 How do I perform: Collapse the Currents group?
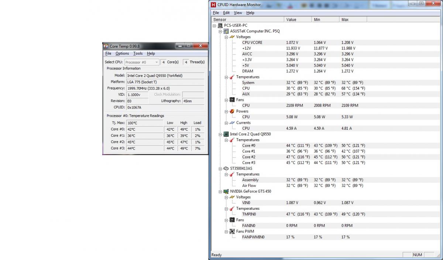[x=226, y=123]
